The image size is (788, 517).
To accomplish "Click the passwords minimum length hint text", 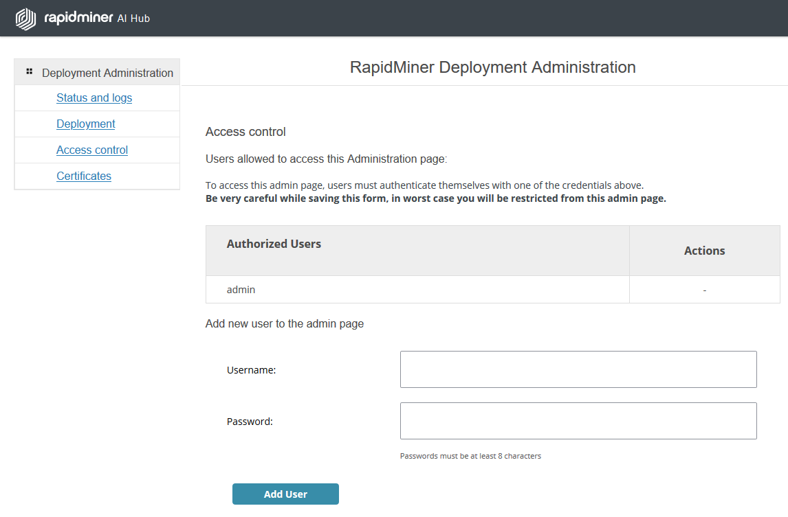I will tap(470, 455).
